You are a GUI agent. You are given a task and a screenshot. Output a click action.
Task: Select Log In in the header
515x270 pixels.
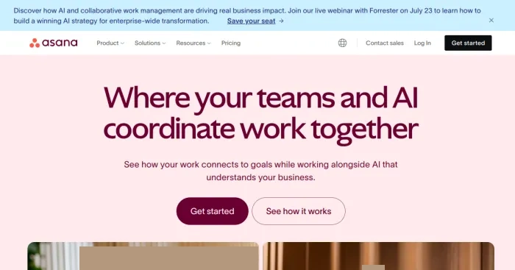pos(422,43)
